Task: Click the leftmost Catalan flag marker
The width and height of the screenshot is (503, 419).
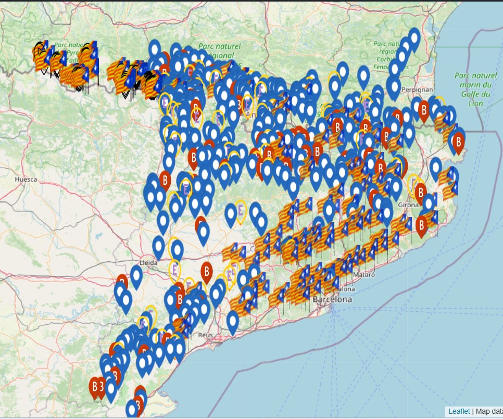Action: (x=40, y=58)
